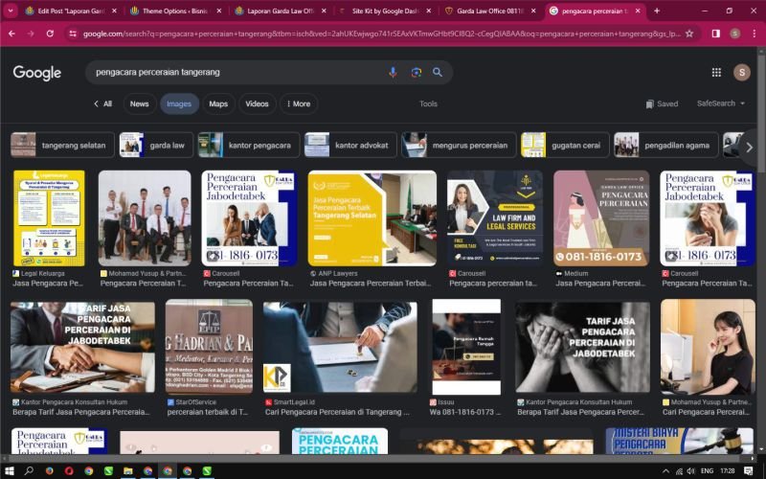Bookmark this page with star icon
This screenshot has width=766, height=479.
click(x=689, y=33)
